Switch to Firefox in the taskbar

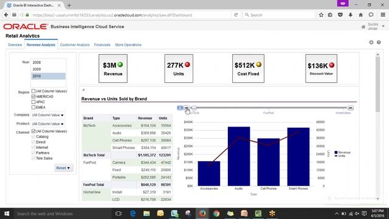point(202,214)
